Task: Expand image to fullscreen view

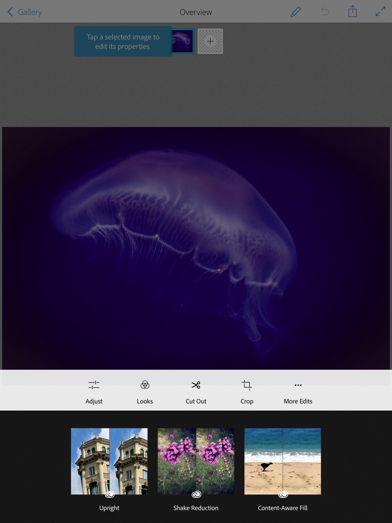Action: (380, 12)
